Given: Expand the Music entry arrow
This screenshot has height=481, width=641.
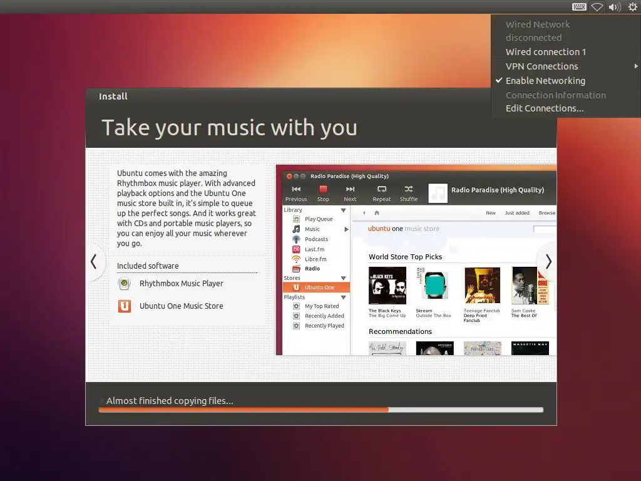Looking at the screenshot, I should pyautogui.click(x=346, y=229).
